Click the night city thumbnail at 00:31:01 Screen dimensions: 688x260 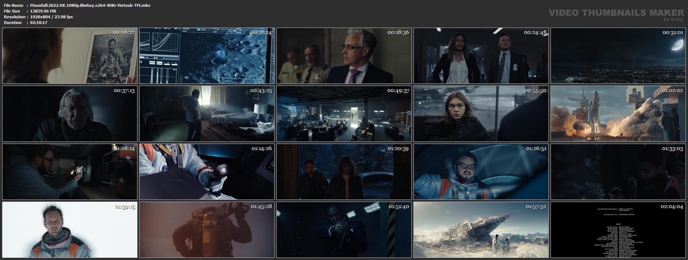[x=618, y=56]
